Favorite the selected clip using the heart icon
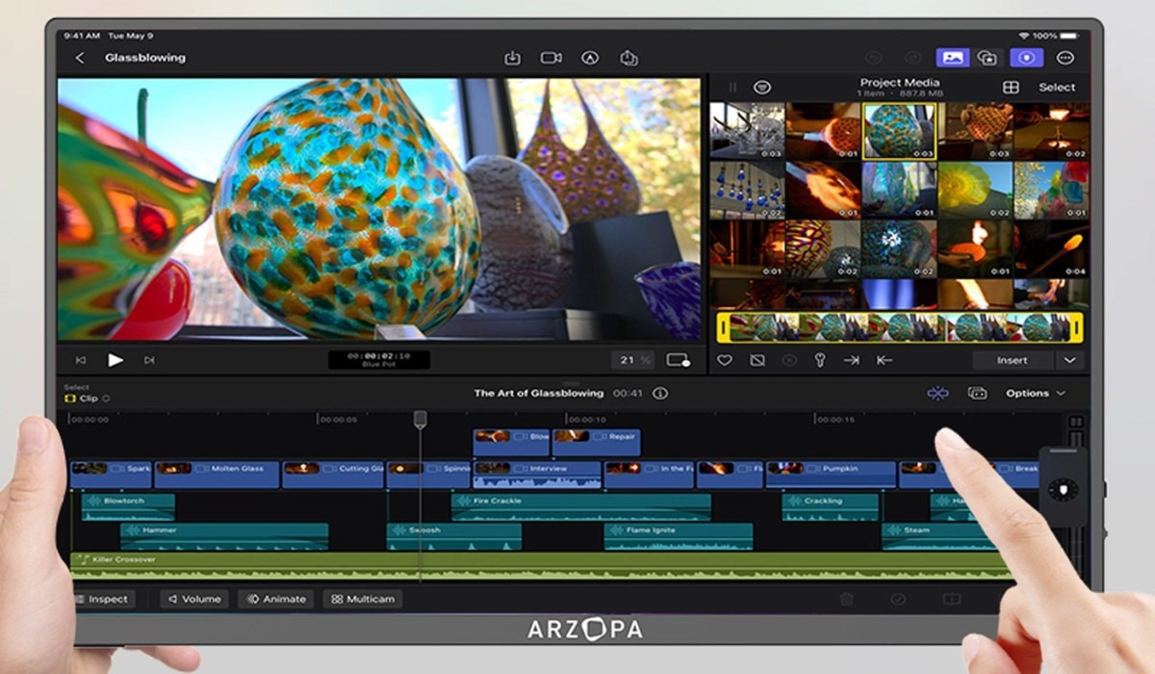Image resolution: width=1155 pixels, height=674 pixels. pyautogui.click(x=725, y=360)
